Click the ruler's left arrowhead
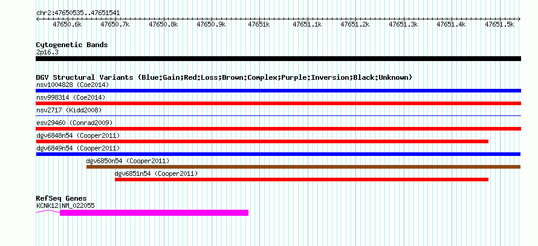Viewport: 538px width, 246px height. click(37, 19)
